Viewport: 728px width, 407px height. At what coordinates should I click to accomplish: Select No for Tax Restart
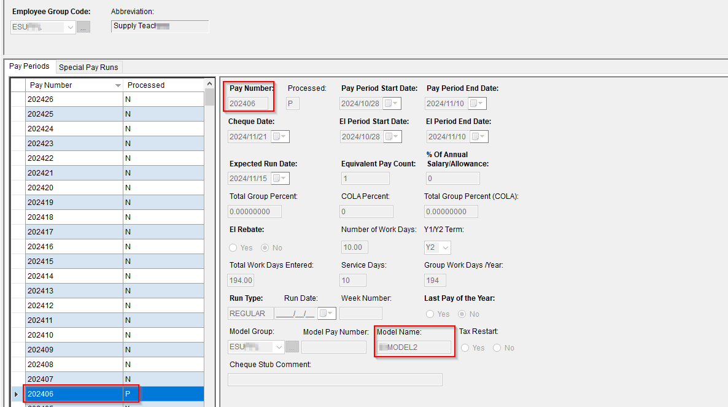tap(497, 348)
